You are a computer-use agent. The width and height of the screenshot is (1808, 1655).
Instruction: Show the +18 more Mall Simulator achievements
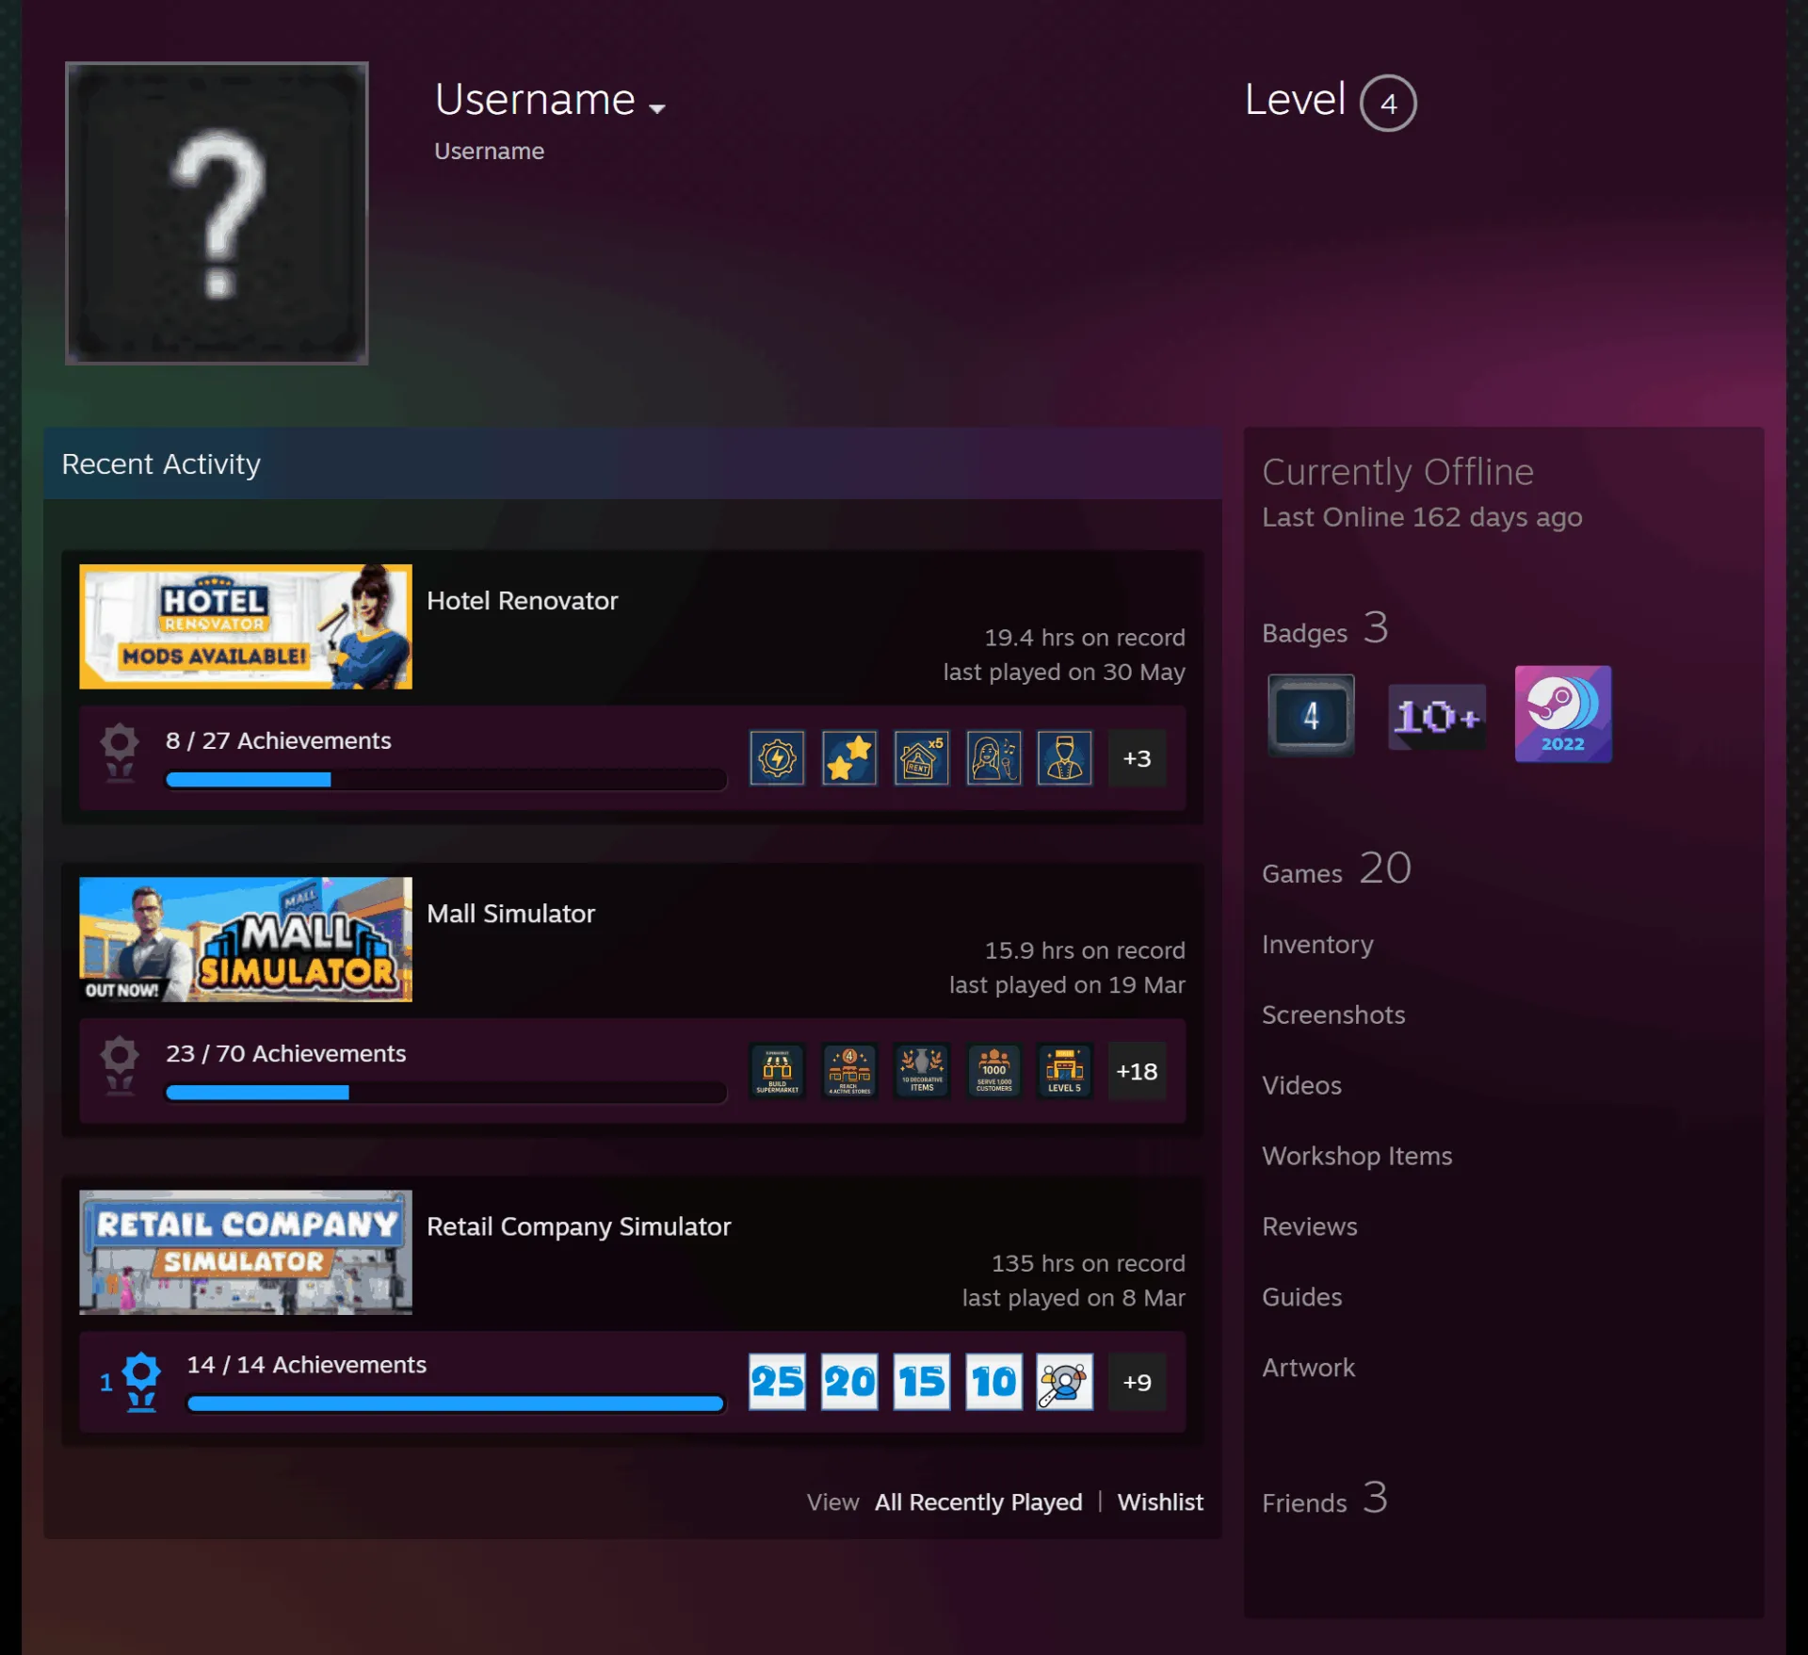[x=1137, y=1071]
